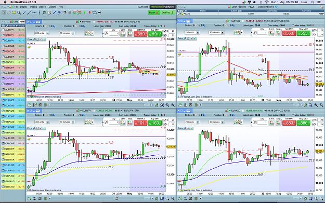Open the Trading menu
The width and height of the screenshot is (325, 203).
pyautogui.click(x=33, y=7)
